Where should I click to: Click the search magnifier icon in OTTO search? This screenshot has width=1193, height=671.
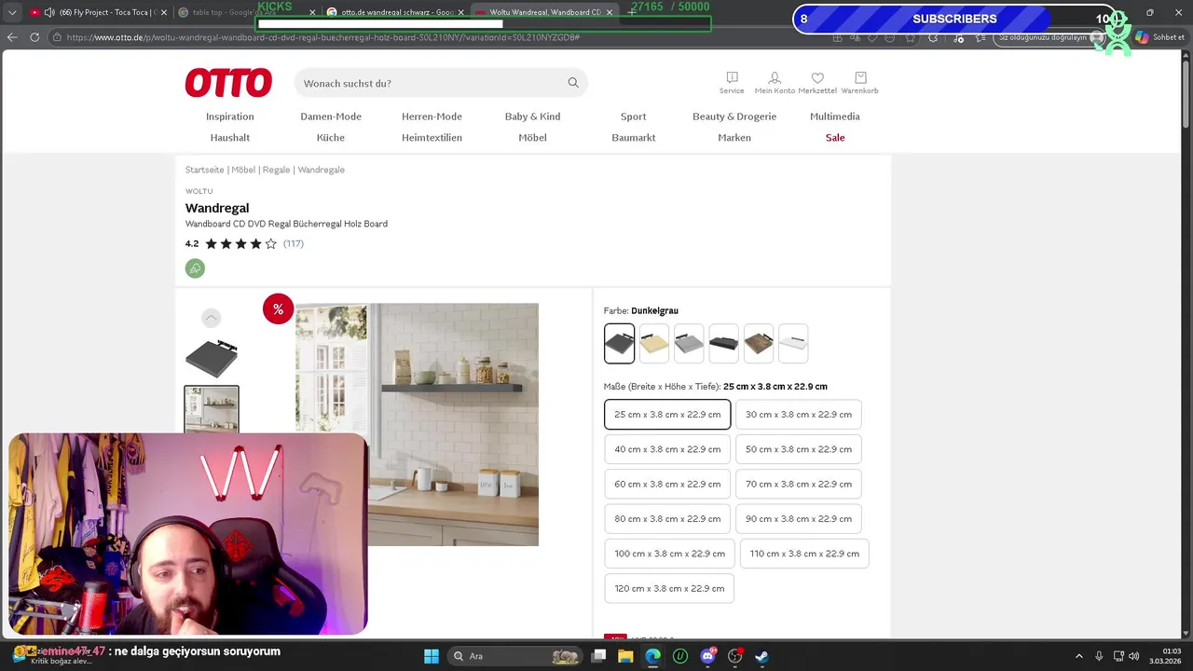[x=573, y=83]
